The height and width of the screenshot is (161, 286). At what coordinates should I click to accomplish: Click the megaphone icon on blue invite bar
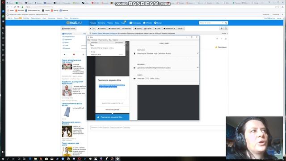[x=98, y=117]
